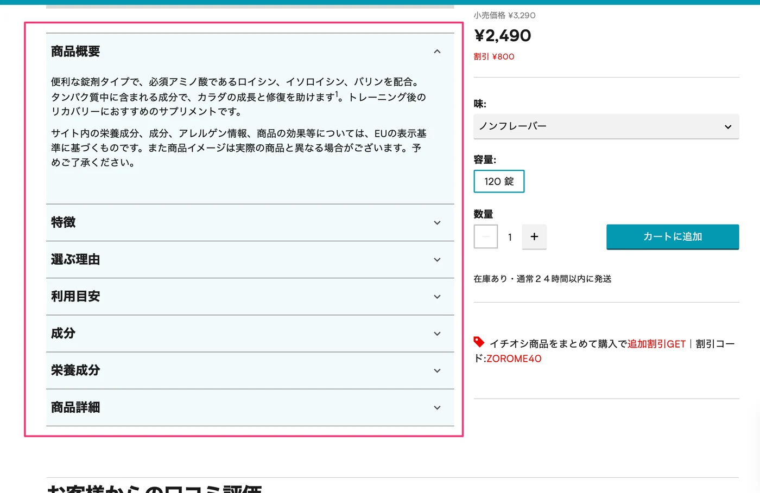760x493 pixels.
Task: Open the 選ぶ理由 heading row
Action: point(250,260)
